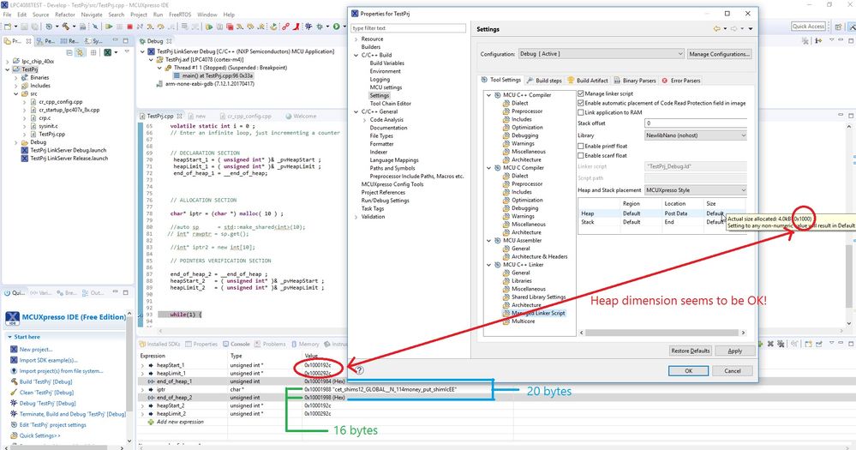Screen dimensions: 856x450
Task: Select Managed Linker Script in tool tree
Action: (538, 313)
